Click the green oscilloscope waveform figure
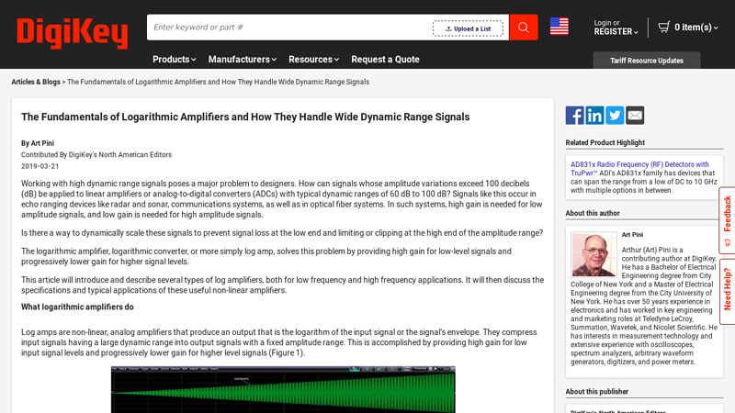The height and width of the screenshot is (413, 735). (283, 389)
